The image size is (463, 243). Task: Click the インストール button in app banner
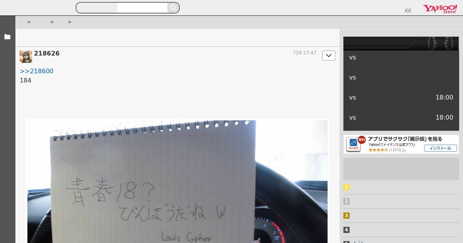pos(441,148)
